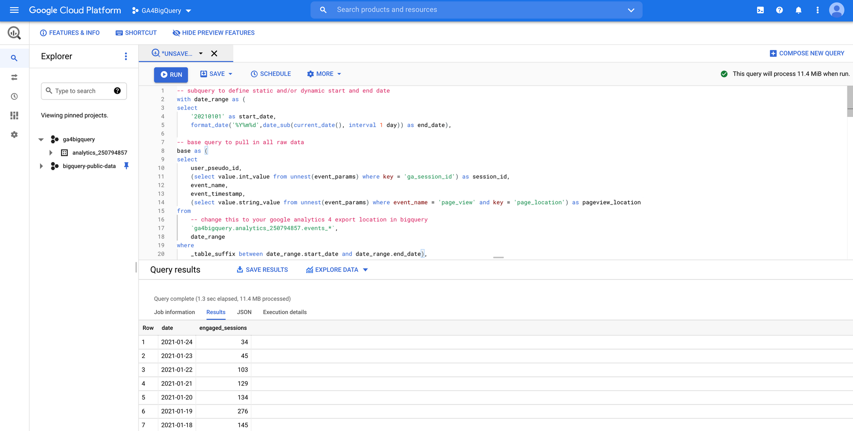853x431 pixels.
Task: Open the top bar more options menu
Action: tap(817, 10)
